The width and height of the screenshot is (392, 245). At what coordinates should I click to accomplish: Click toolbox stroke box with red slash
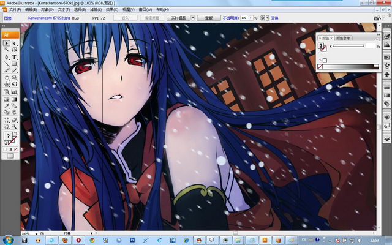pyautogui.click(x=14, y=142)
